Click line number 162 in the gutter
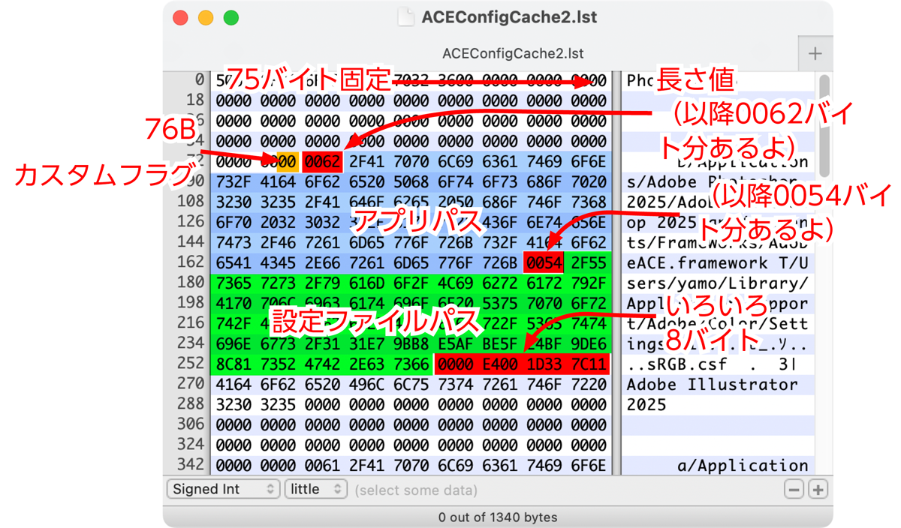The width and height of the screenshot is (901, 528). click(x=190, y=262)
